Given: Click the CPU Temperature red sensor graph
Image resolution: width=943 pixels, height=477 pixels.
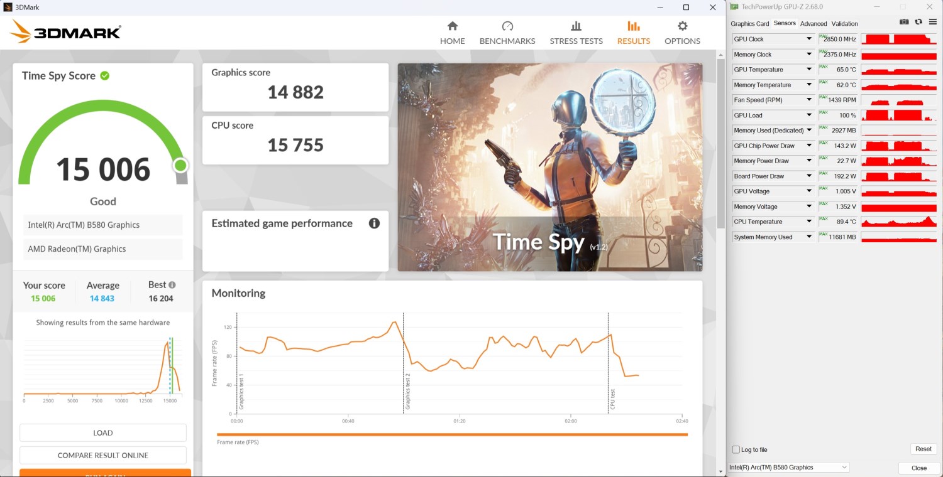Looking at the screenshot, I should coord(900,222).
